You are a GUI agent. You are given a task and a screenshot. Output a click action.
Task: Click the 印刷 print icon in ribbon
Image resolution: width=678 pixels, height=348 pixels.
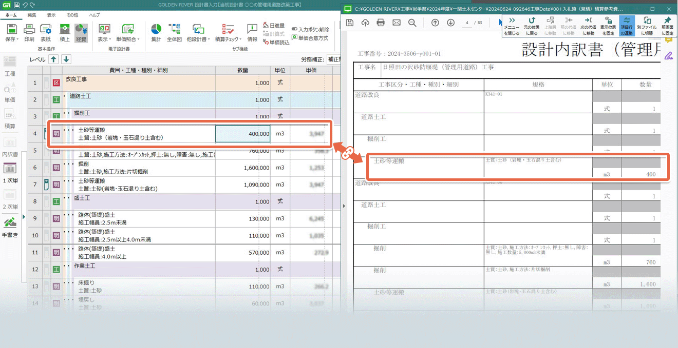point(29,32)
